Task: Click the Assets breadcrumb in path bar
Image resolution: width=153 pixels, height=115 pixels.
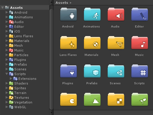Action: pyautogui.click(x=62, y=3)
